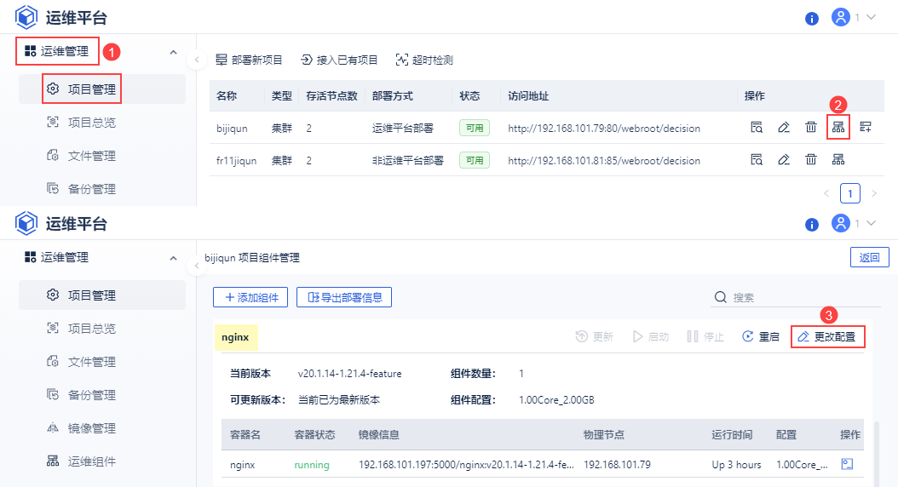898x487 pixels.
Task: Collapse sidebar arrow beside bijiqun 项目组件管理 title
Action: (x=197, y=266)
